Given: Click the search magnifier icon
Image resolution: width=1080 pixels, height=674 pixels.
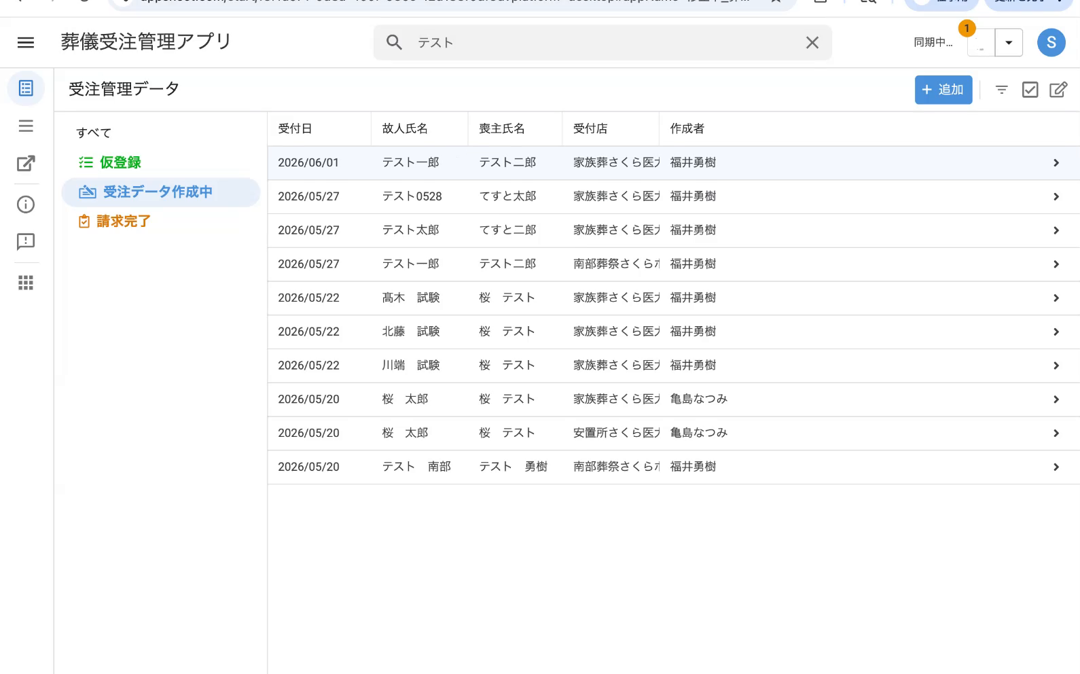Looking at the screenshot, I should (394, 42).
